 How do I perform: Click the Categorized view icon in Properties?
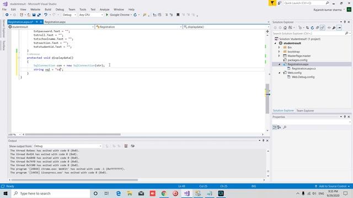(x=275, y=127)
